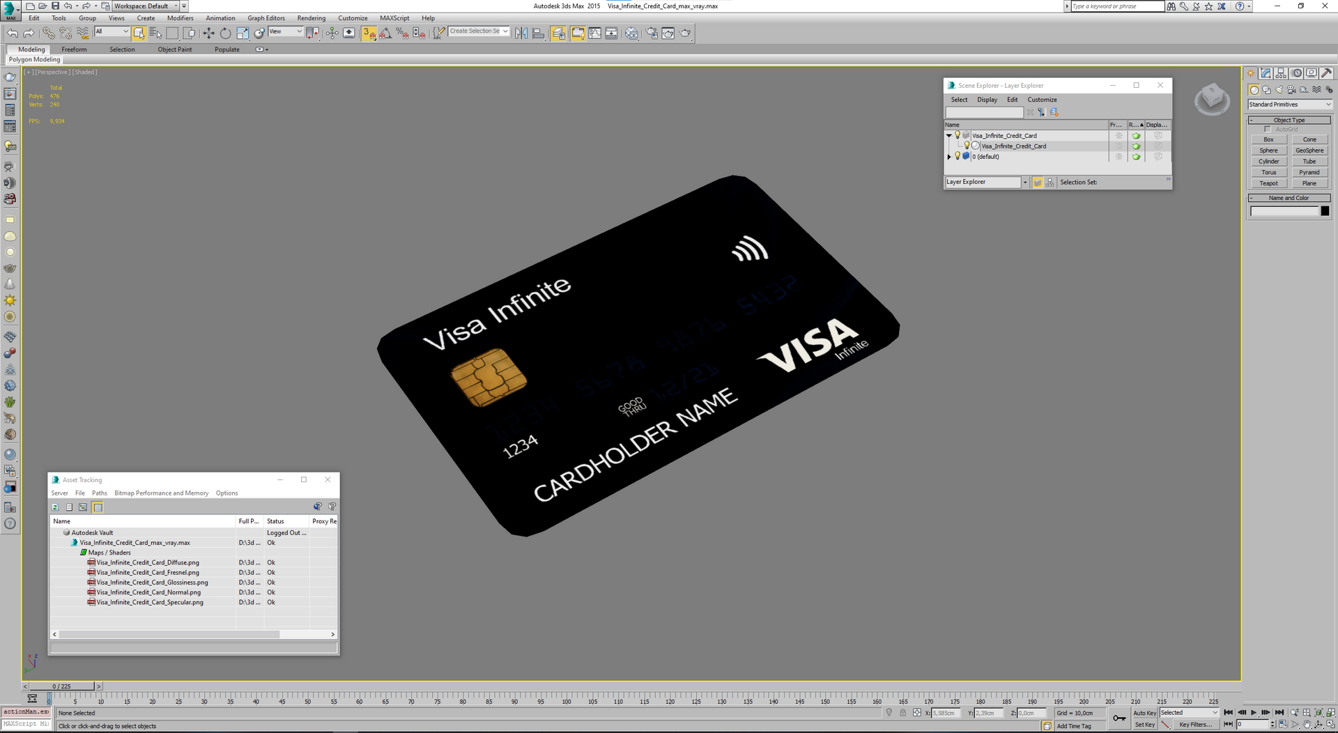Click the Undo arrow in main toolbar

pyautogui.click(x=12, y=33)
